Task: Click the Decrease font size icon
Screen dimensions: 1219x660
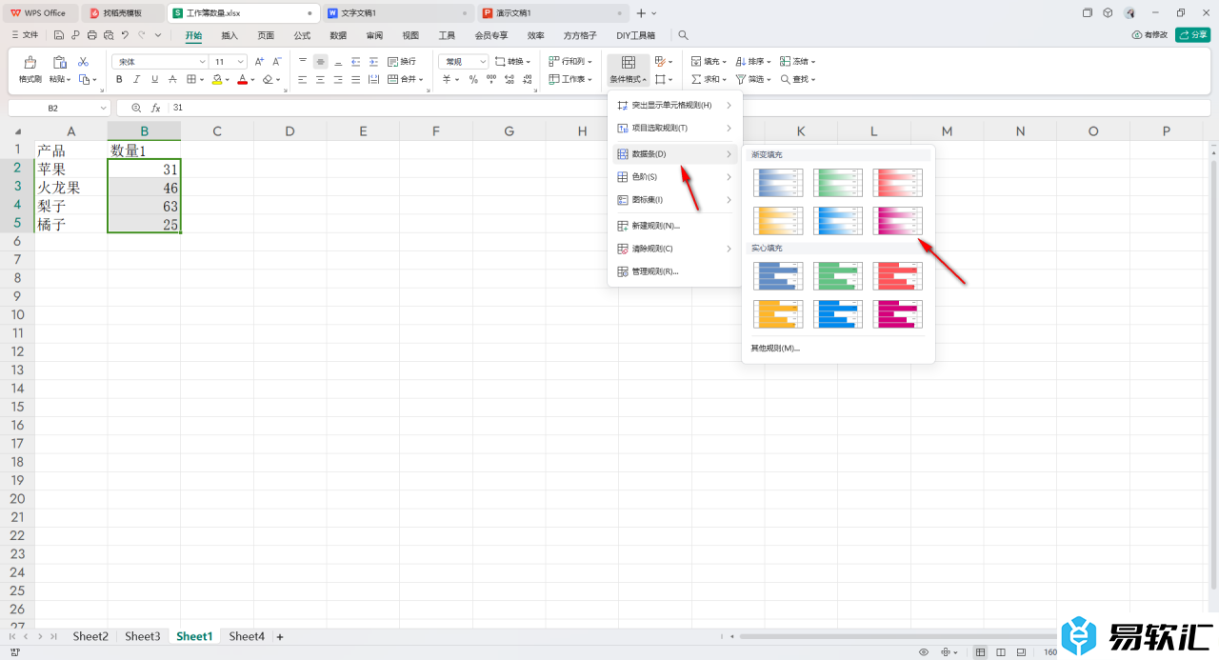Action: click(x=275, y=61)
